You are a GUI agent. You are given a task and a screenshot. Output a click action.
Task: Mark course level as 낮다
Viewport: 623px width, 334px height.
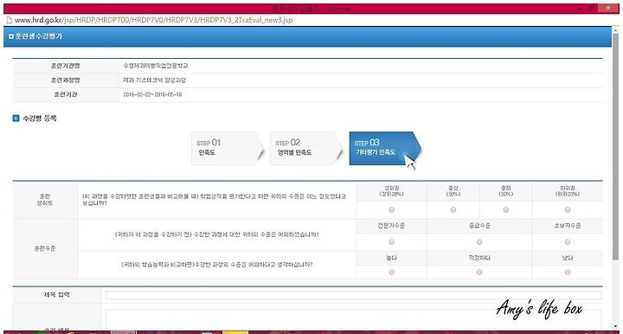[x=568, y=272]
